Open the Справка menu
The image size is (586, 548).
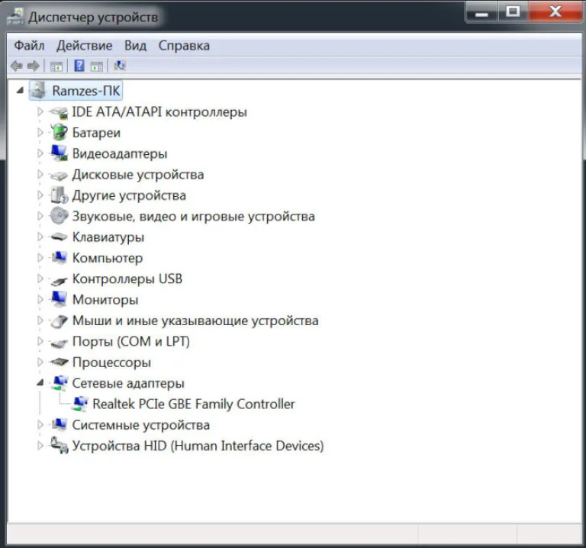[184, 46]
